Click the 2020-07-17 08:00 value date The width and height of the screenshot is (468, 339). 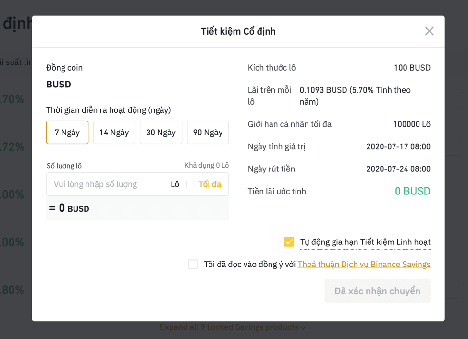pos(398,146)
